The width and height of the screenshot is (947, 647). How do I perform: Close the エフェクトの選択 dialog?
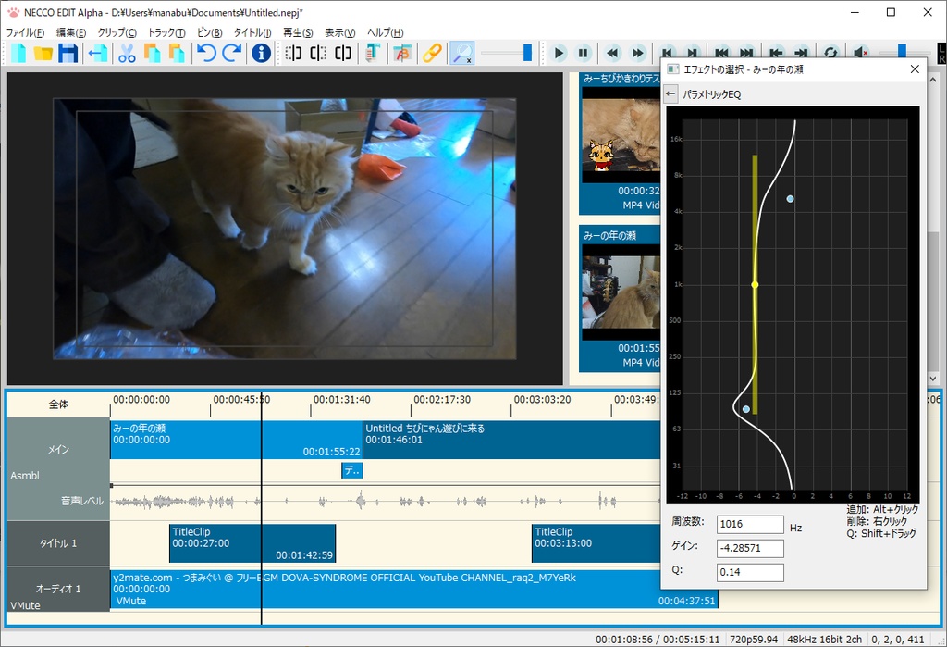point(915,68)
